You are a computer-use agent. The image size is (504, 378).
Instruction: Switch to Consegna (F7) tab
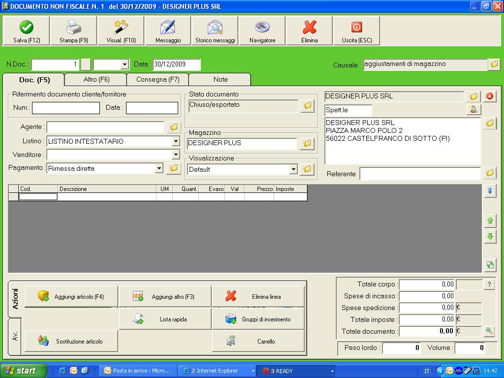[x=158, y=79]
